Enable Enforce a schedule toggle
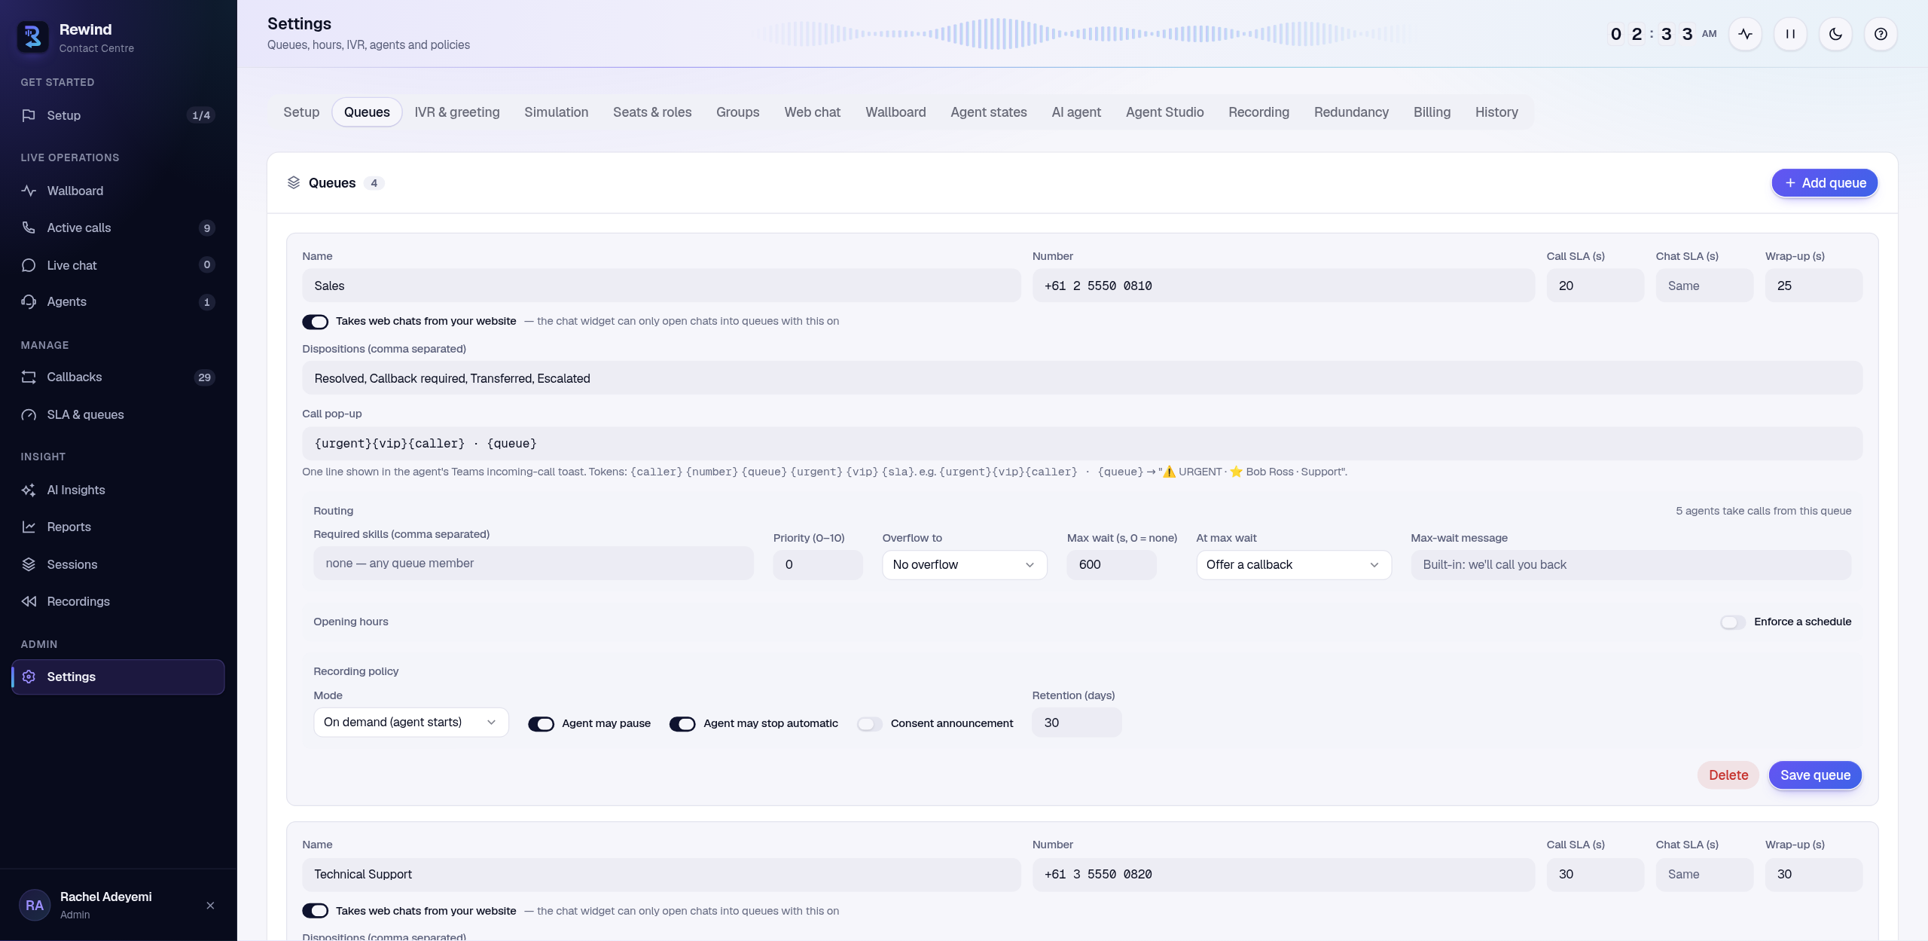 coord(1732,622)
